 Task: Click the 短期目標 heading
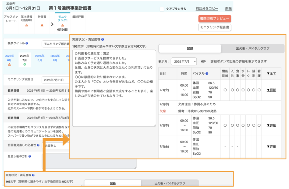[13, 118]
